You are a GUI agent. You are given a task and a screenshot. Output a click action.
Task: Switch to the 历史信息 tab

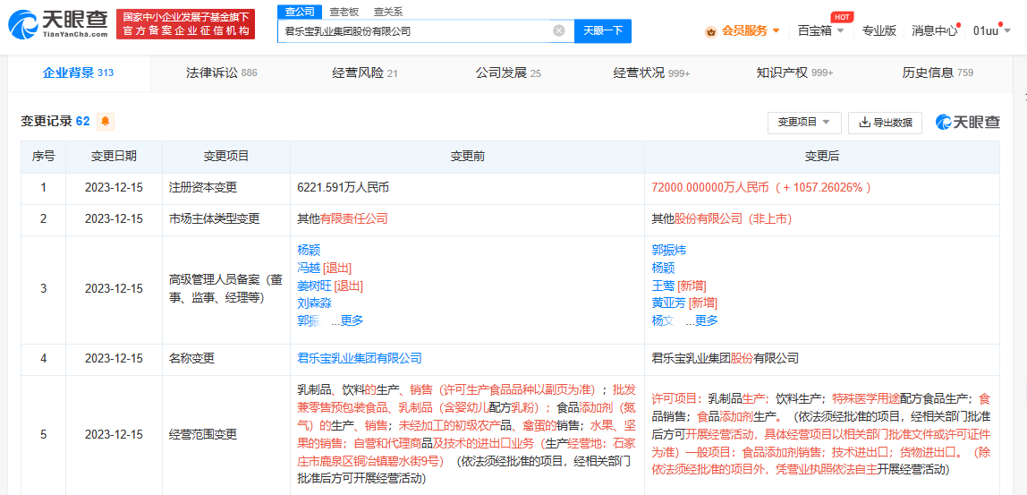pyautogui.click(x=938, y=73)
